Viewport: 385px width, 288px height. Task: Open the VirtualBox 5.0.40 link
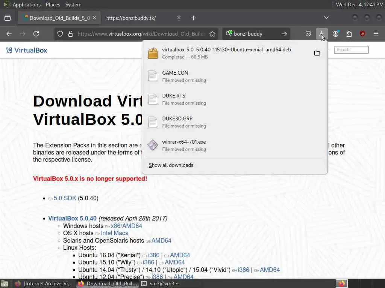[x=73, y=218]
